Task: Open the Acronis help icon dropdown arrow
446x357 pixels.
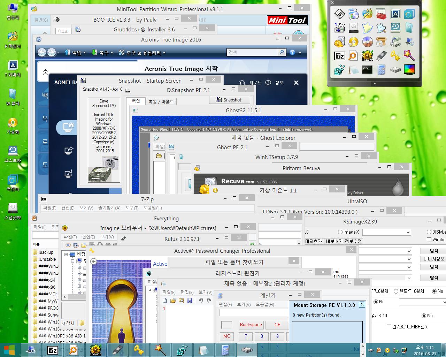Action: [x=300, y=53]
